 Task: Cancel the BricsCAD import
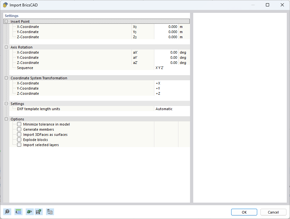click(273, 212)
